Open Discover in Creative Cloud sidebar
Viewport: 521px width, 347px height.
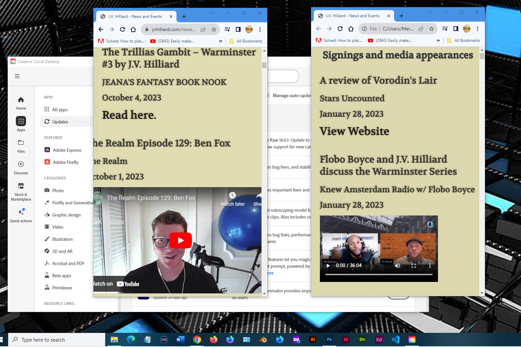(x=21, y=168)
